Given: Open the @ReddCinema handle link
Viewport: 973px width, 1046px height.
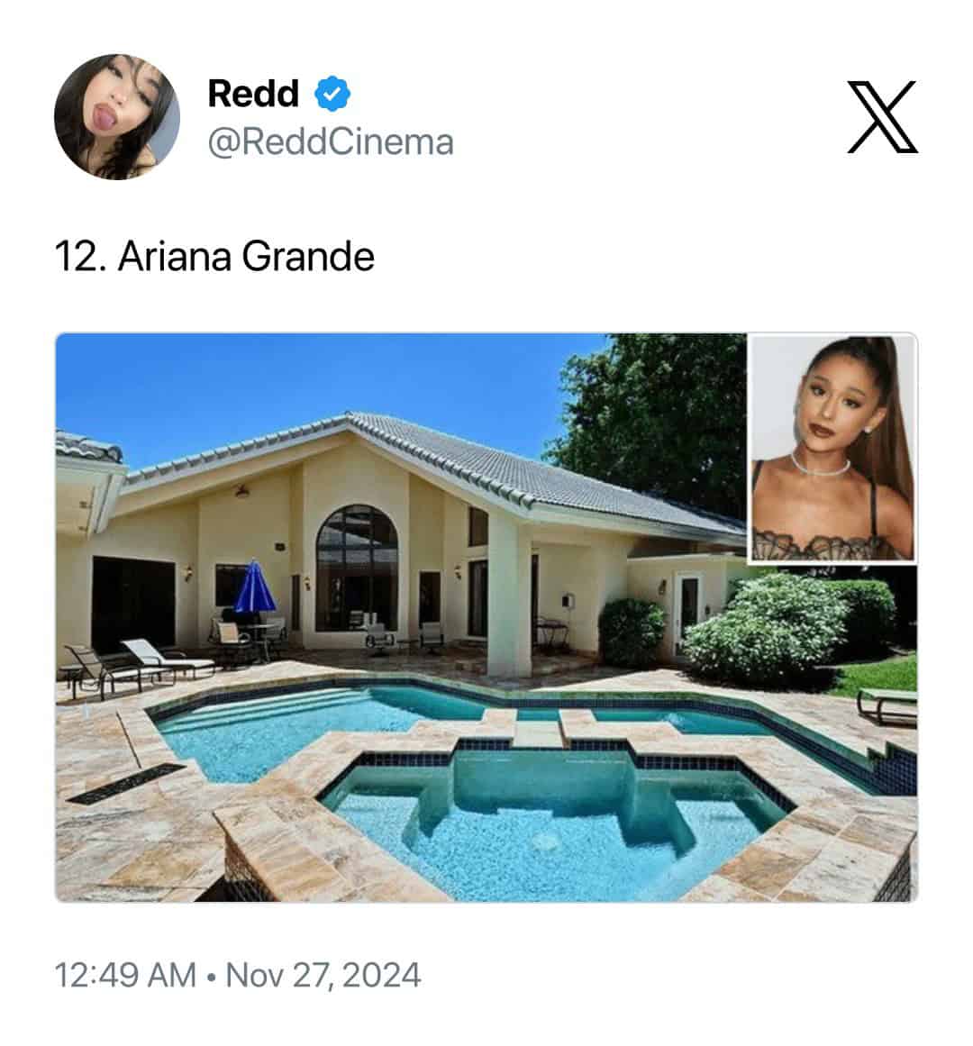Looking at the screenshot, I should pyautogui.click(x=331, y=142).
